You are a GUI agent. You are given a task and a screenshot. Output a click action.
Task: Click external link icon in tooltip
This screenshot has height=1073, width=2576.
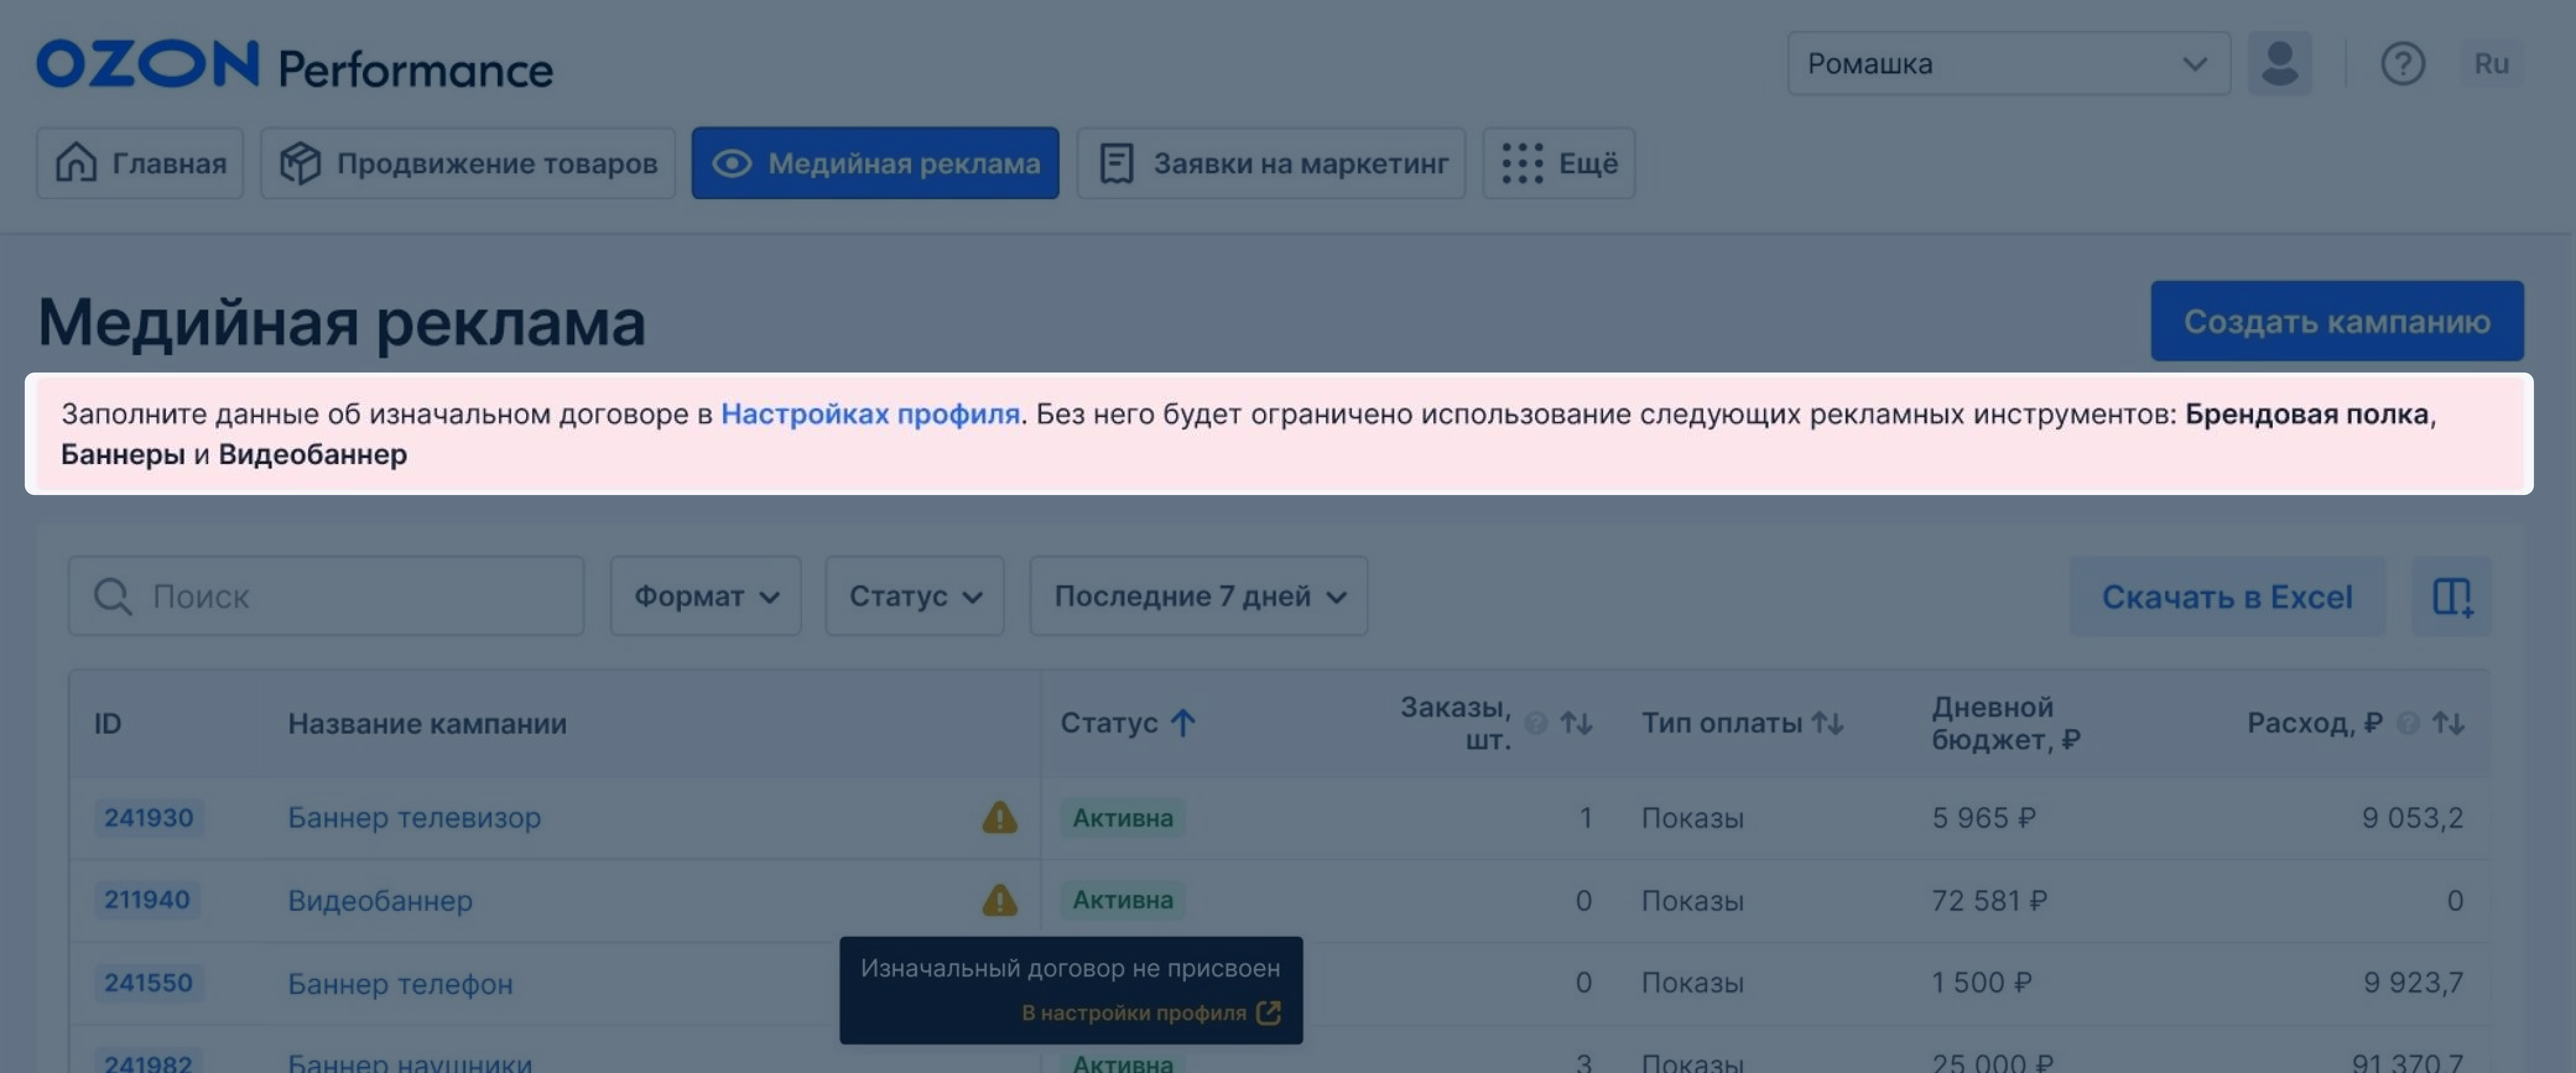click(x=1268, y=1013)
